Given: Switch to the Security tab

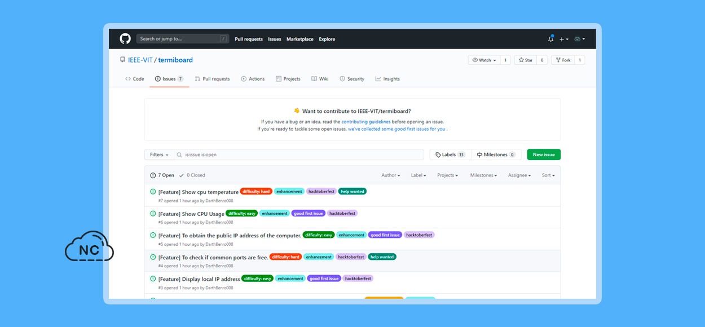Looking at the screenshot, I should click(352, 79).
